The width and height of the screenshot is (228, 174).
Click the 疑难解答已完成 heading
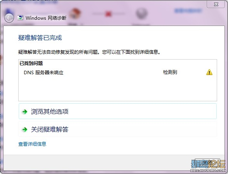pos(40,38)
